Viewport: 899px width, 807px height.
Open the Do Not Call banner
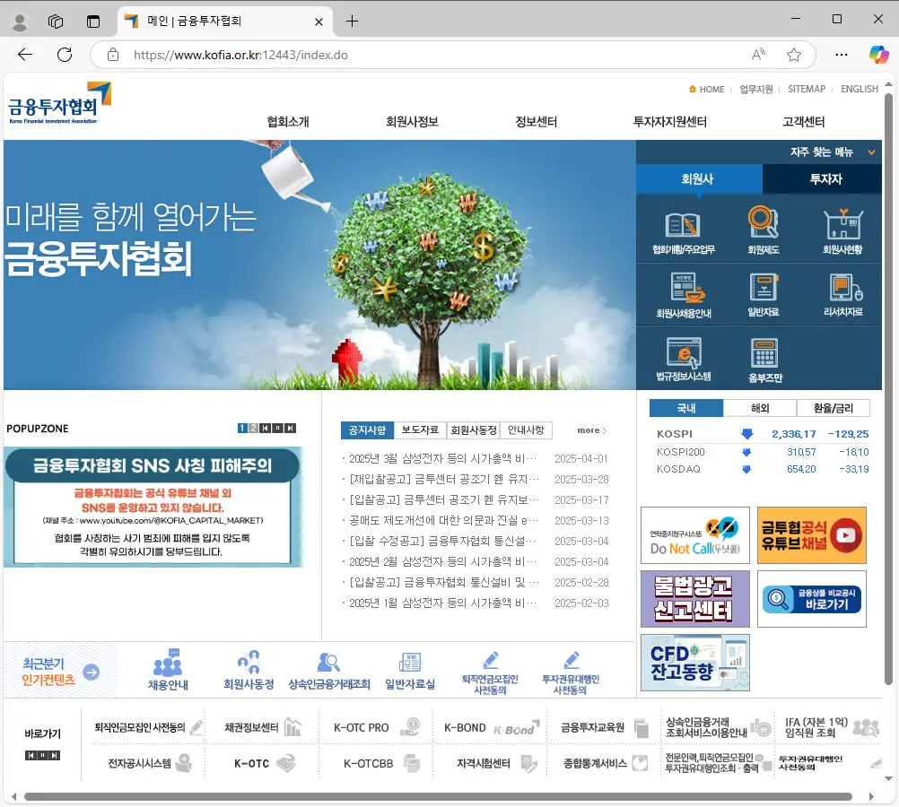coord(695,535)
